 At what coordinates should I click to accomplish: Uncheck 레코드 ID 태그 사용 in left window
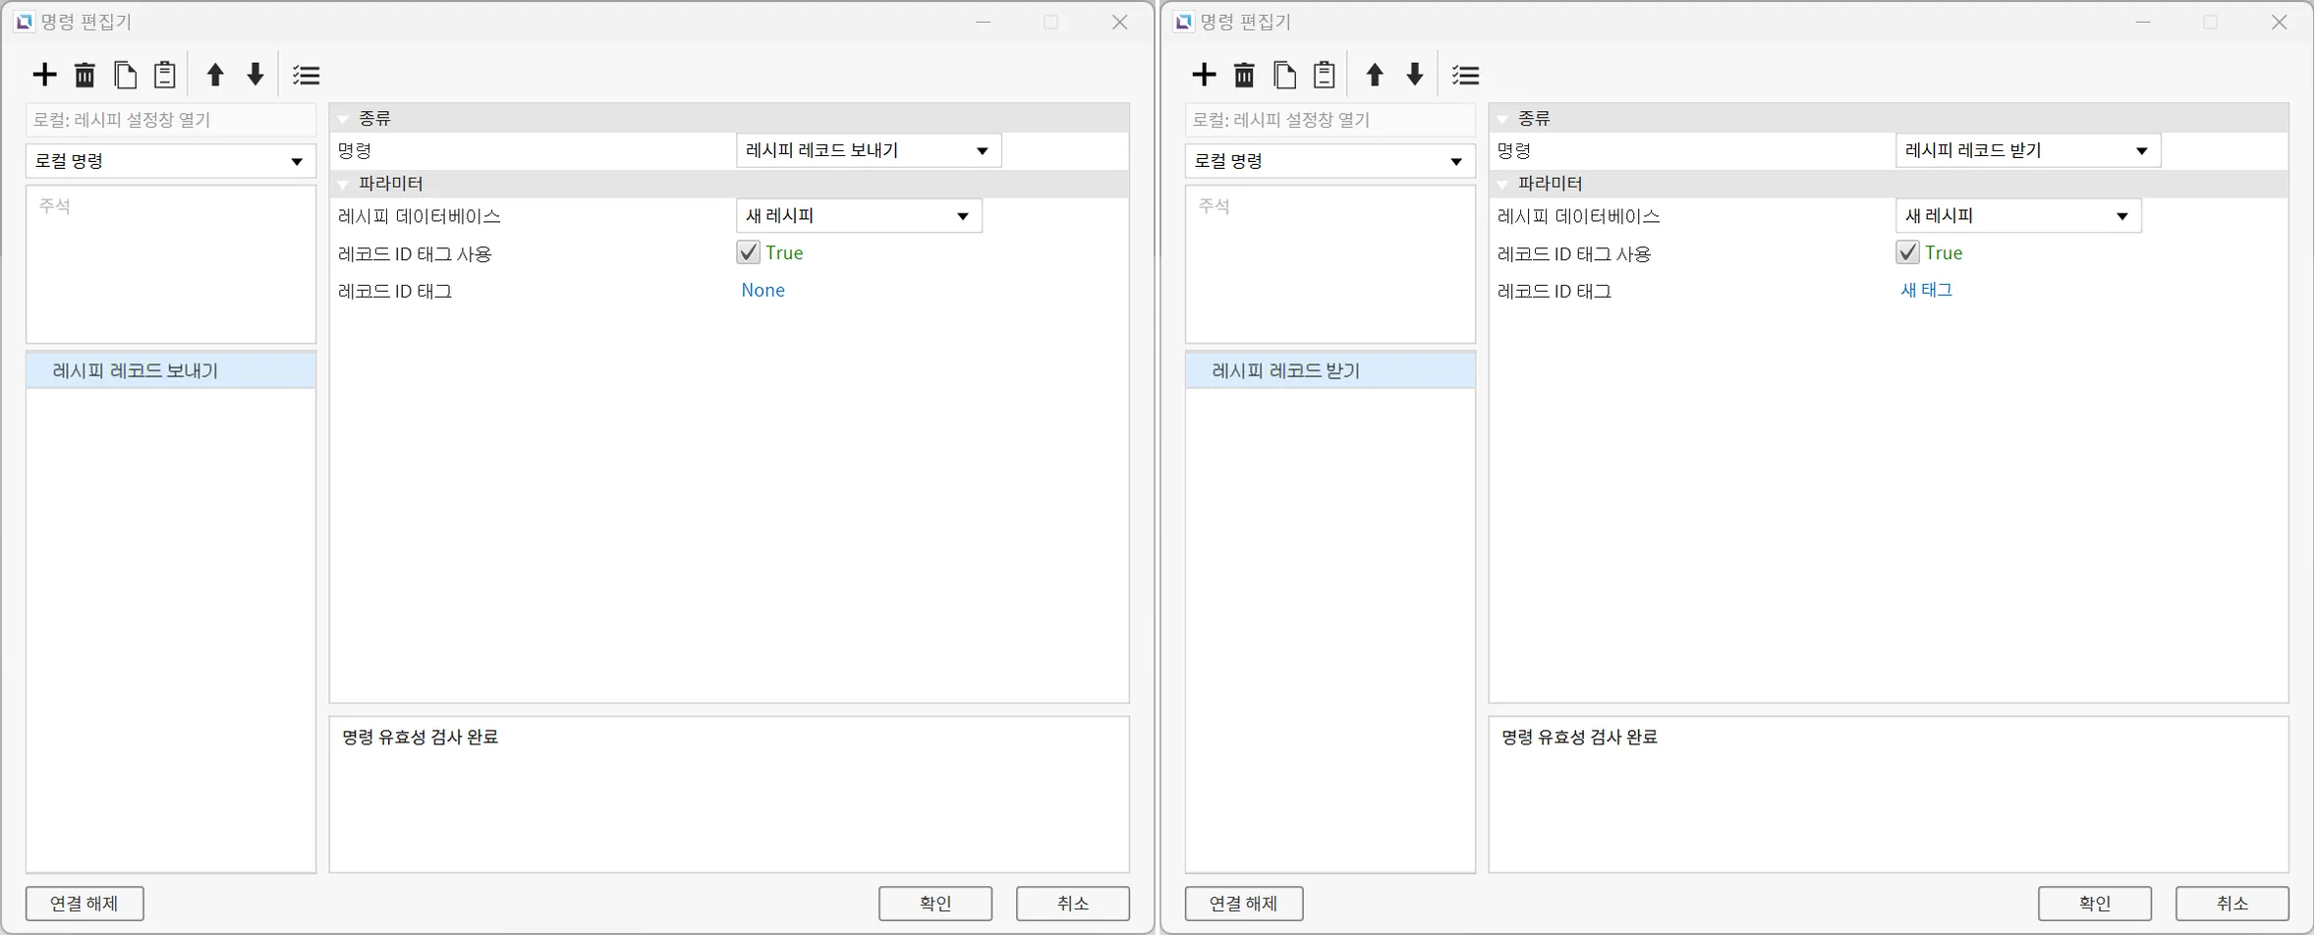pos(749,252)
